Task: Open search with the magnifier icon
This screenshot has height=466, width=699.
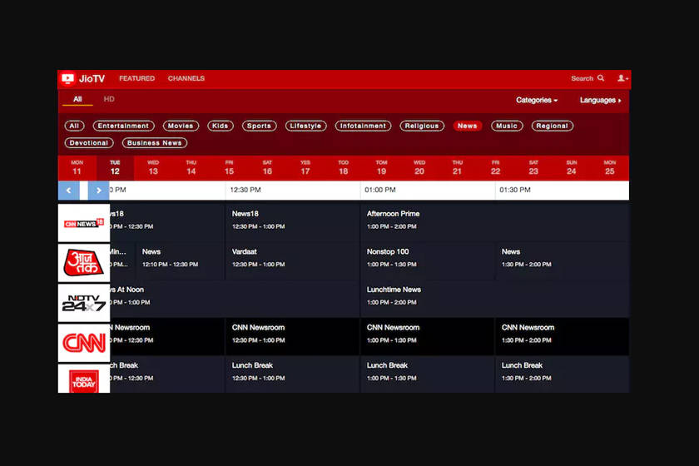Action: pos(601,79)
